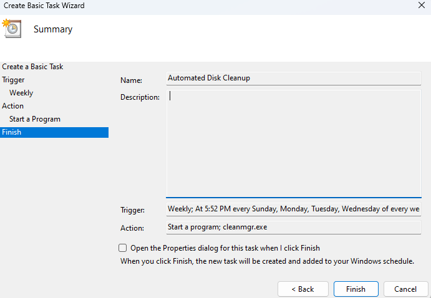Cancel the wizard with the Cancel button
The image size is (431, 298).
coord(405,289)
